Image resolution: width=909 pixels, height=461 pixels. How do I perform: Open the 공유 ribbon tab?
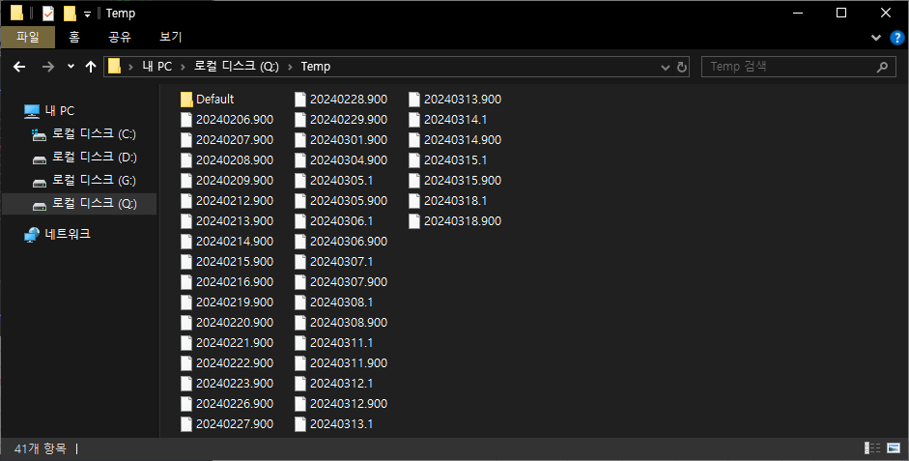120,38
